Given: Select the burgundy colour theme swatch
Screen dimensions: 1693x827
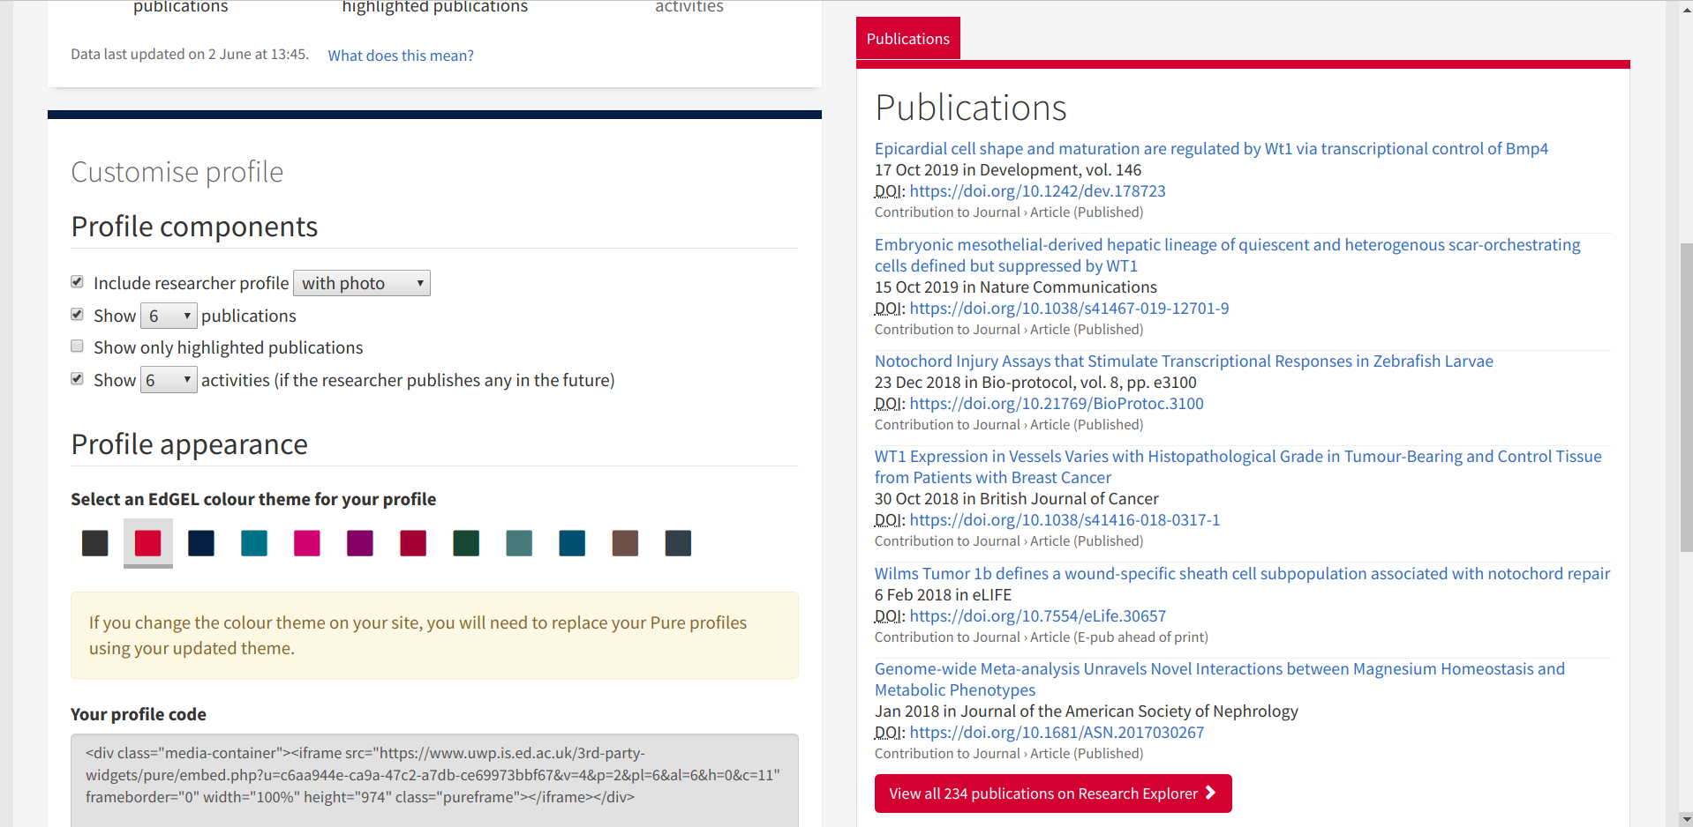Looking at the screenshot, I should tap(413, 543).
